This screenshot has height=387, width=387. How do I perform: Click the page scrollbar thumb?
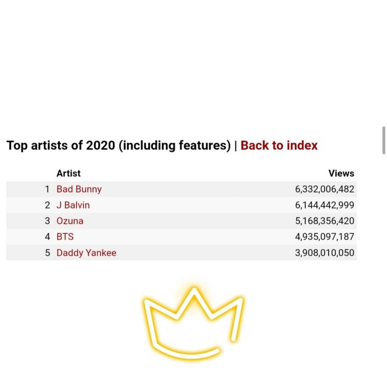(x=384, y=140)
